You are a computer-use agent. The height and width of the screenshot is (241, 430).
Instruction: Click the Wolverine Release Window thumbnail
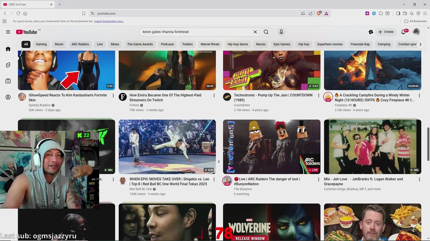pos(272,222)
